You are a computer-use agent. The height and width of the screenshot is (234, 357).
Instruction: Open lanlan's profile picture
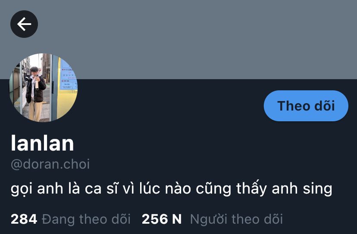click(43, 87)
